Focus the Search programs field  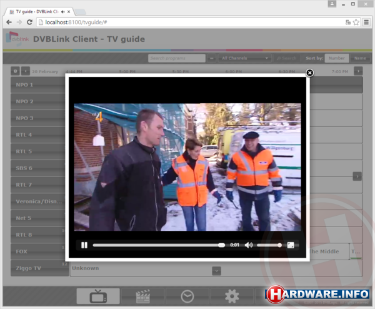coord(176,58)
